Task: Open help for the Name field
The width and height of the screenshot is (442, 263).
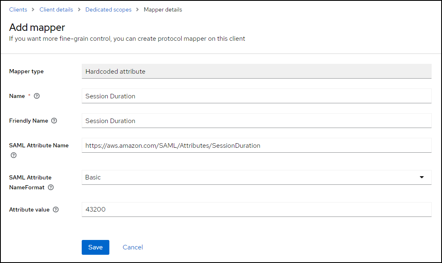Action: (37, 96)
